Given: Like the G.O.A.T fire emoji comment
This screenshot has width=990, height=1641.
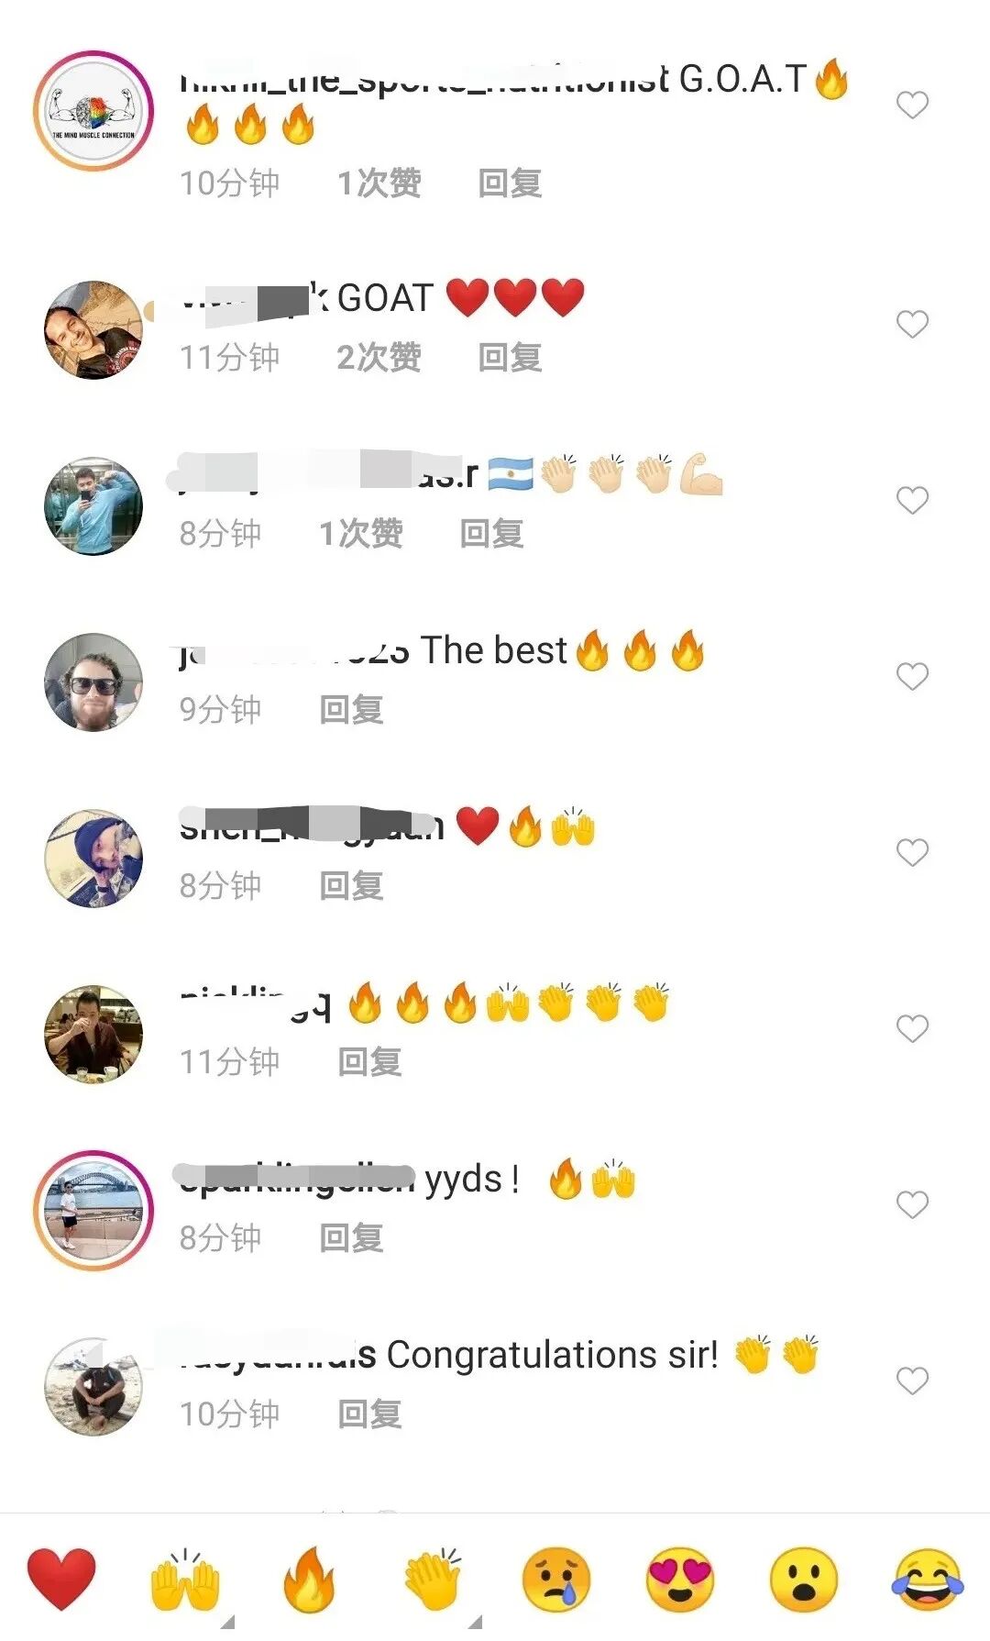Looking at the screenshot, I should 912,105.
